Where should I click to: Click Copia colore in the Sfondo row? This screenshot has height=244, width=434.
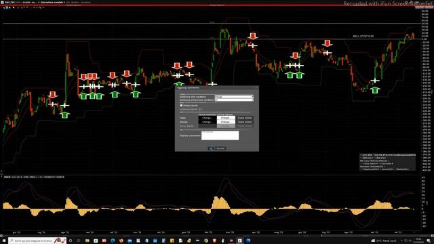pos(244,122)
